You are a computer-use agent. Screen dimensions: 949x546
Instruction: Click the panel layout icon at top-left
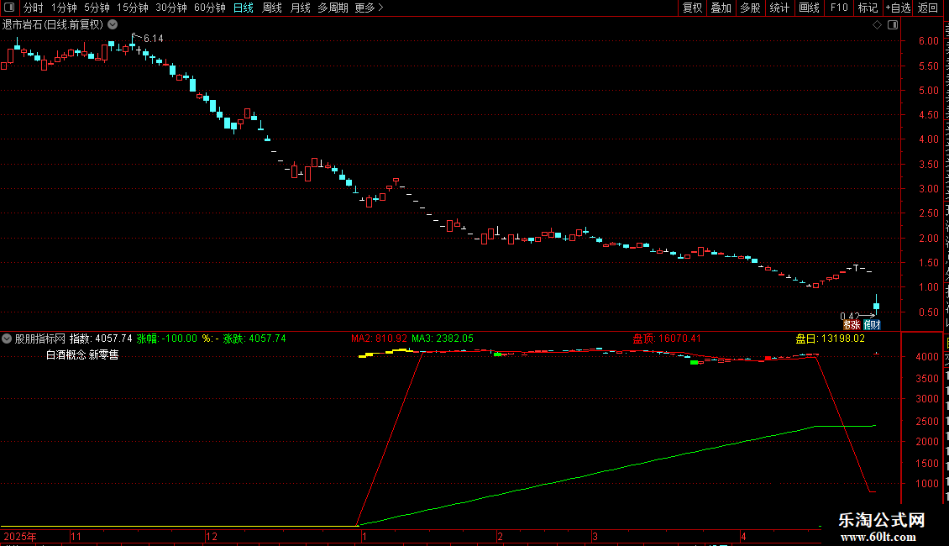pyautogui.click(x=9, y=8)
